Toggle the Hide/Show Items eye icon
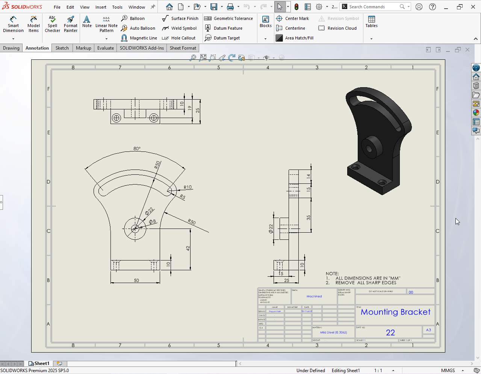This screenshot has height=374, width=481. coord(266,58)
